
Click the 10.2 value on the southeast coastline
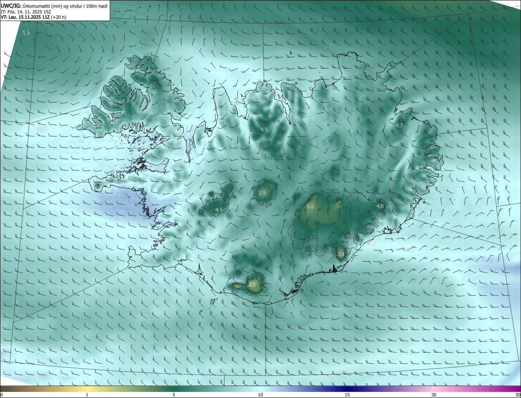pos(370,243)
